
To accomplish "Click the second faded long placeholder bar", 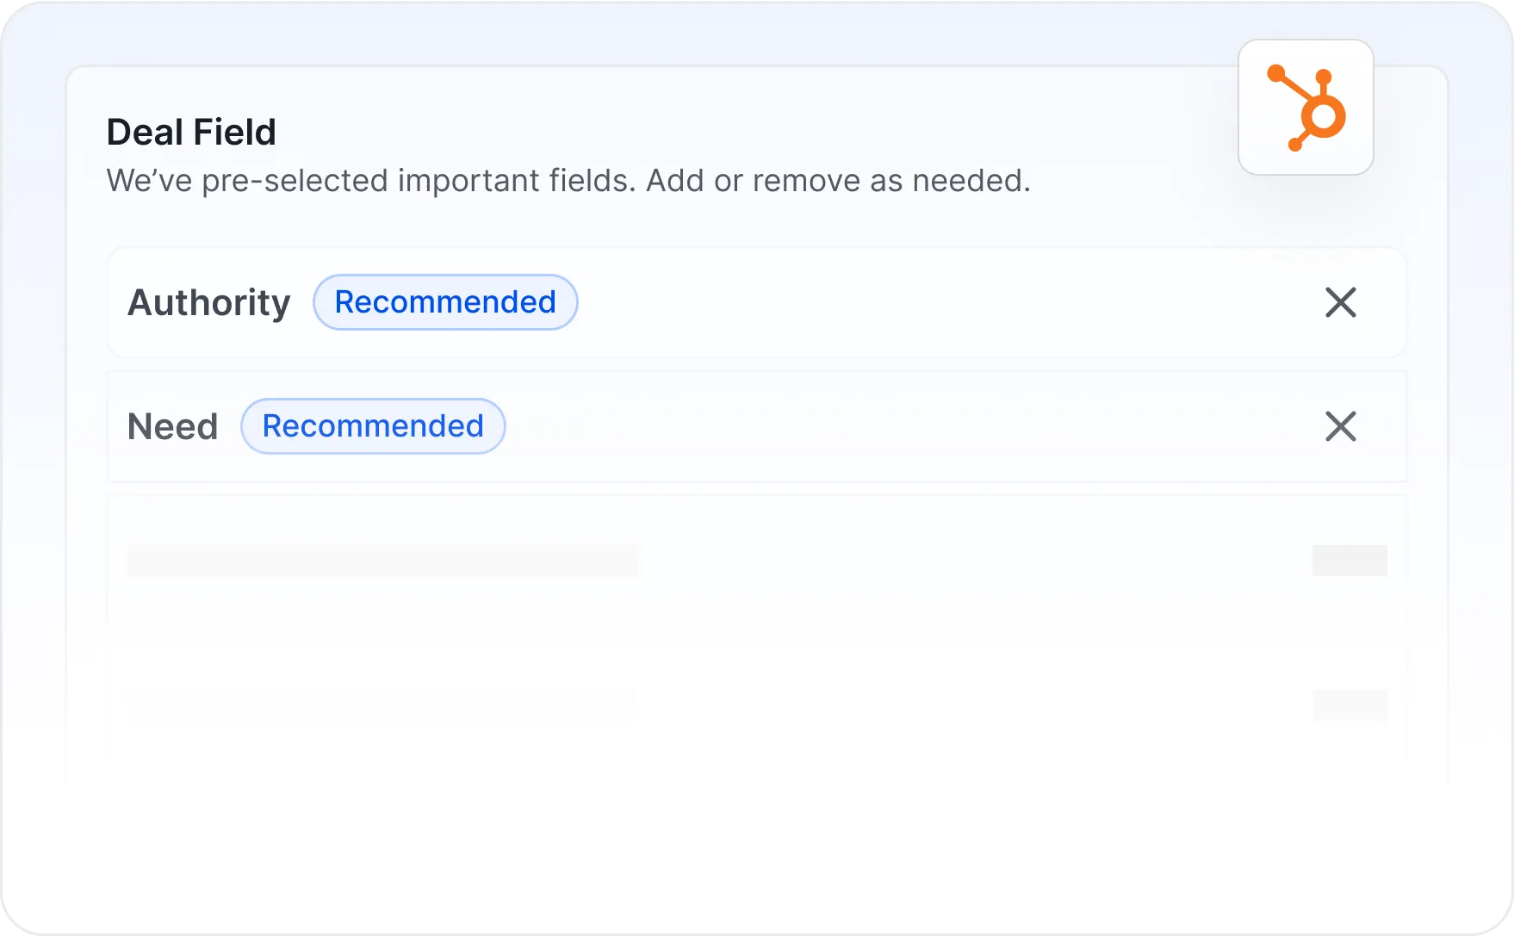I will 382,704.
